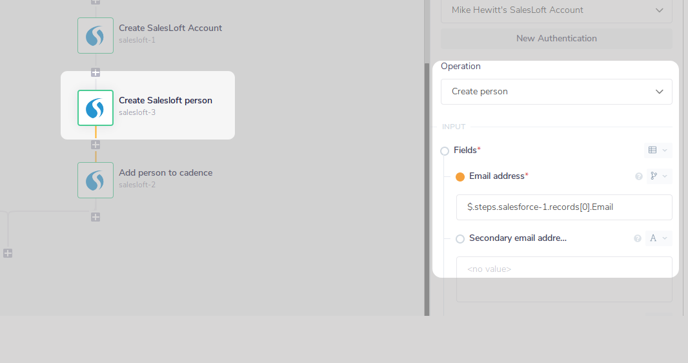Click the Create Salesloft person step icon
The width and height of the screenshot is (688, 363).
[96, 108]
